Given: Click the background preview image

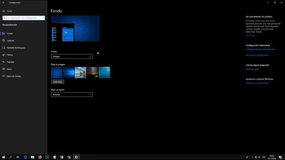Looking at the screenshot, I should click(75, 28).
